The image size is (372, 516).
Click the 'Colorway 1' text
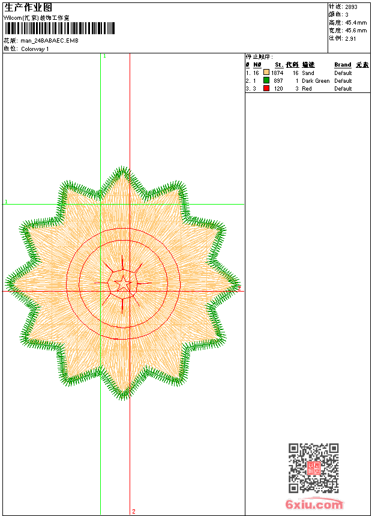point(35,49)
